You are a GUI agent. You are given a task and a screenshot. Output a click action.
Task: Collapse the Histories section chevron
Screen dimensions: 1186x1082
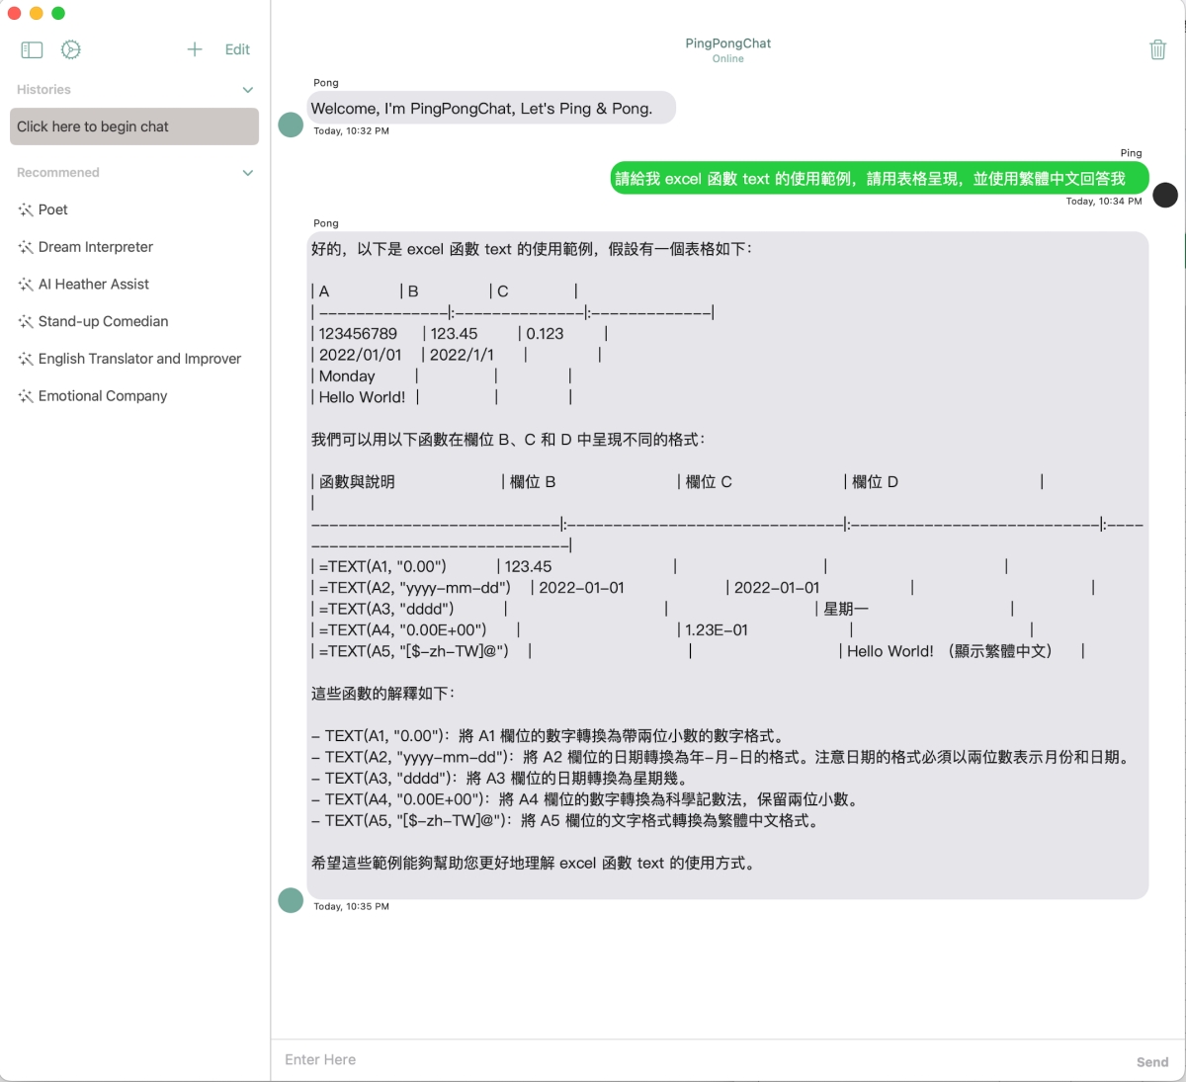(248, 90)
